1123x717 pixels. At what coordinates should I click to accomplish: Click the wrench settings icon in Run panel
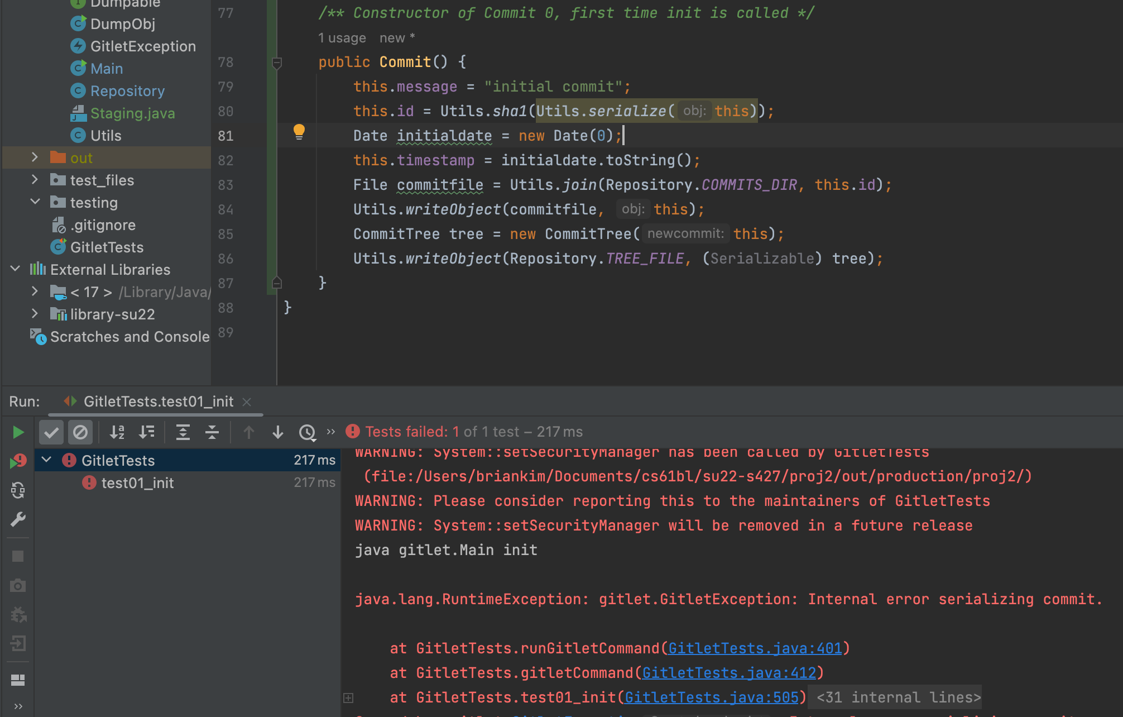[18, 520]
